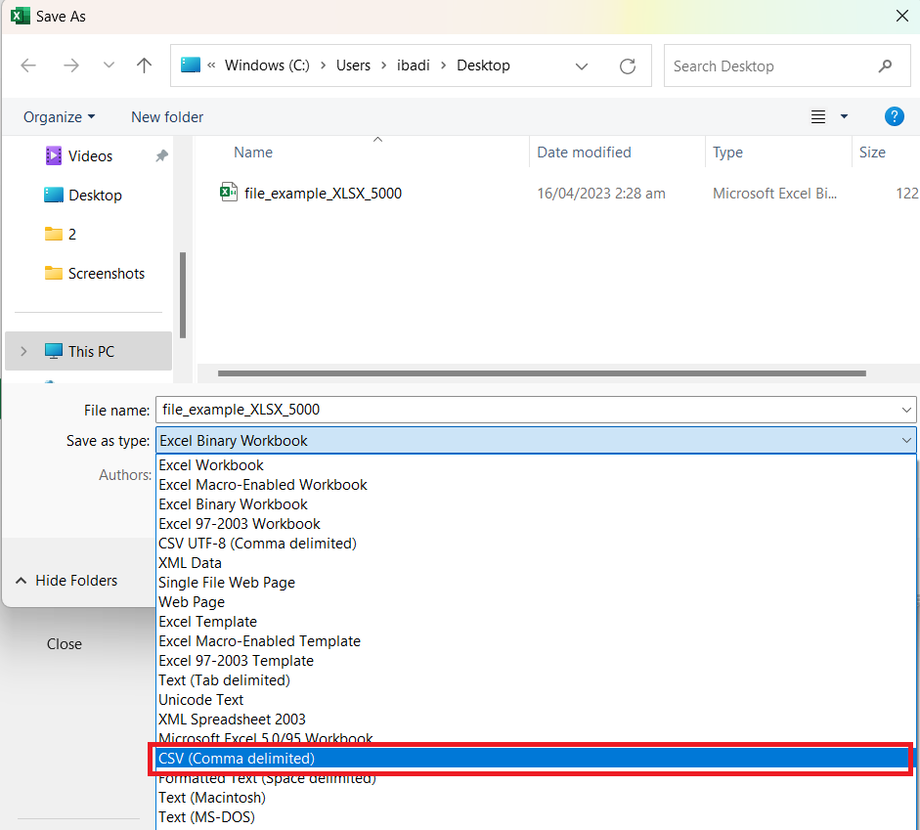
Task: Choose Web Page file type
Action: (536, 602)
